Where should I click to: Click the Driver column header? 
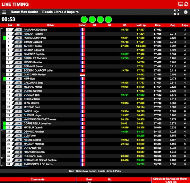point(51,25)
